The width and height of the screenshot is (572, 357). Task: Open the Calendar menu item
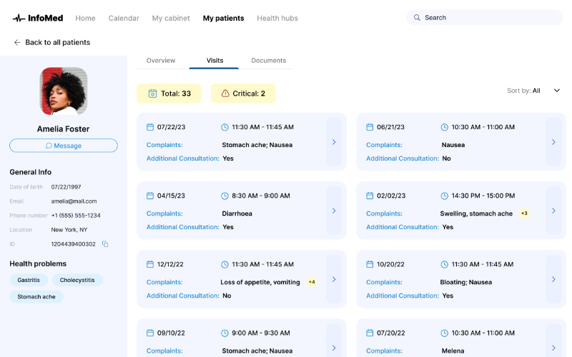pos(124,19)
